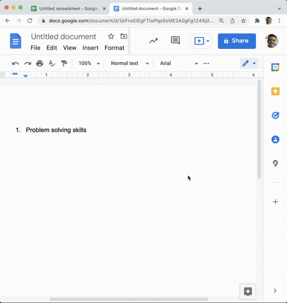Bookmark this page with the address bar star
287x303 pixels.
click(x=243, y=21)
